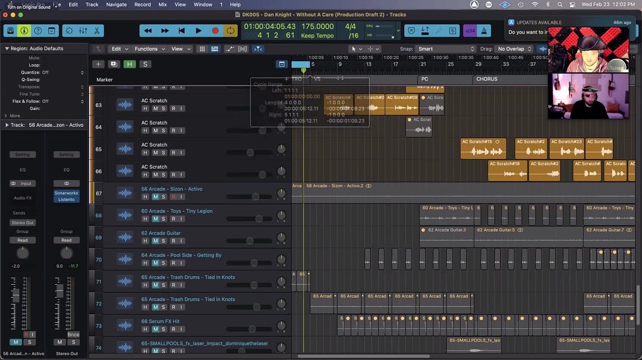642x360 pixels.
Task: Go to beginning of project
Action: (181, 31)
